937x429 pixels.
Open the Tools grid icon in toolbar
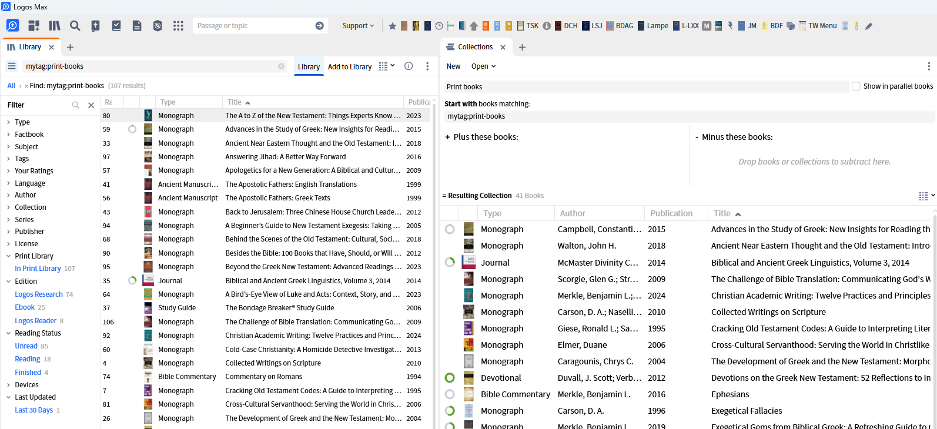[178, 25]
